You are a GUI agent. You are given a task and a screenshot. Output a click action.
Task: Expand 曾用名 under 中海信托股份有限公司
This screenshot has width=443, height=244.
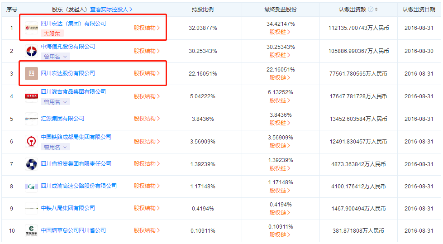55,57
